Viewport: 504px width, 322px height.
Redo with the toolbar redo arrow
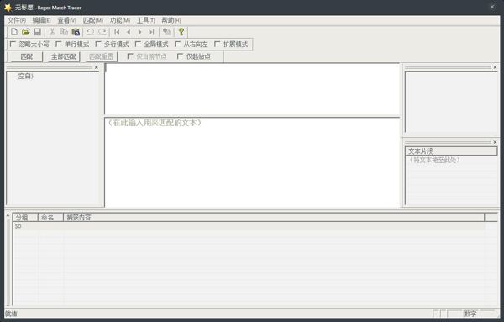coord(102,32)
